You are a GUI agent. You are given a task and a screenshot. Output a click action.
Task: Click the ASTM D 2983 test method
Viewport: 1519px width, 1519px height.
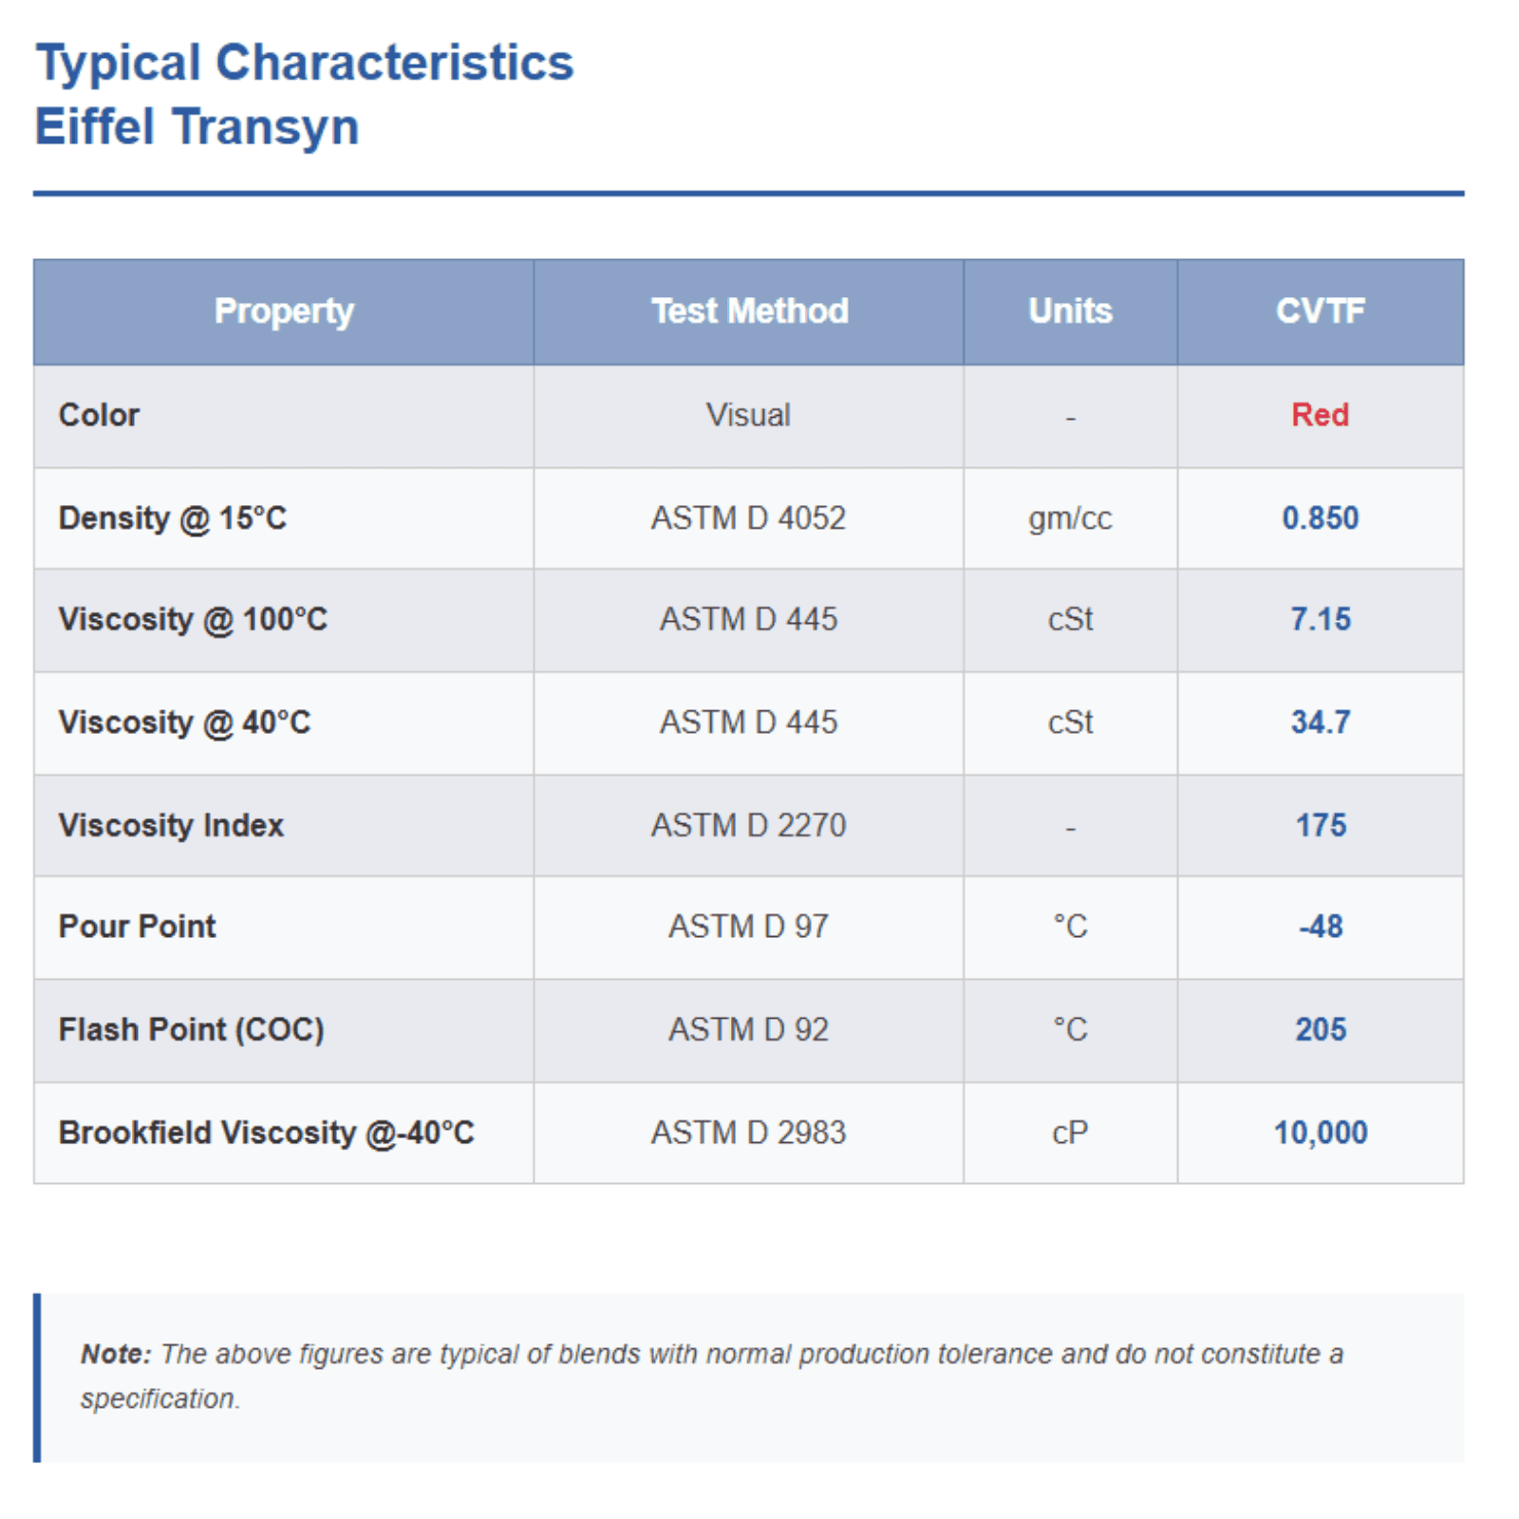[748, 1133]
